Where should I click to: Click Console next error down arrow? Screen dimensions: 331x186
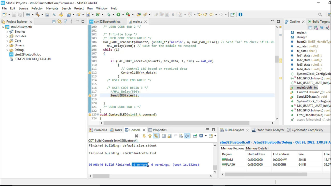[x=144, y=136]
